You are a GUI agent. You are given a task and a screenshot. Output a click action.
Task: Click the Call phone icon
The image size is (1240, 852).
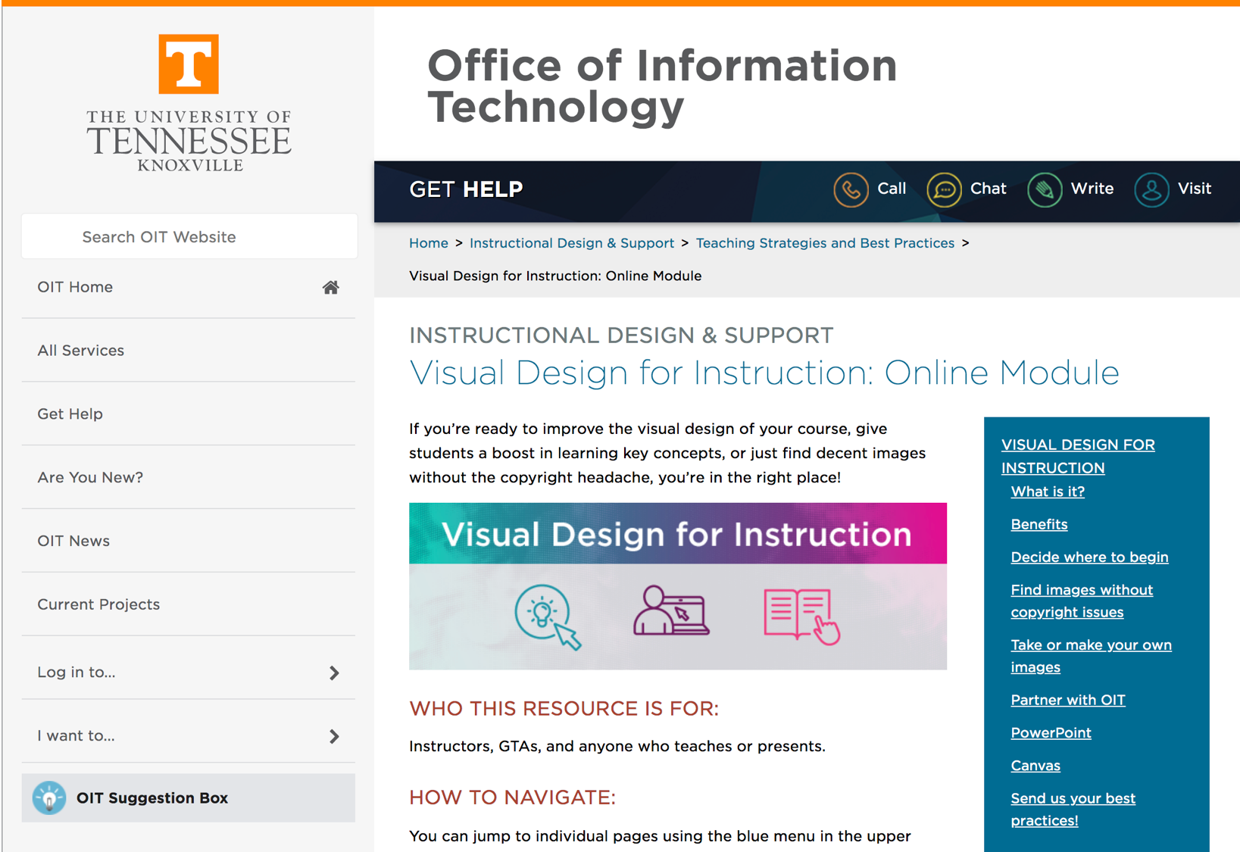coord(850,189)
